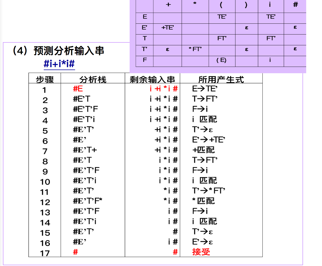Click TE' cell under the ( column
This screenshot has width=322, height=266.
[x=222, y=17]
